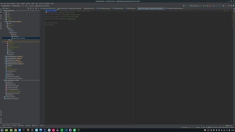Expand External Libraries node
This screenshot has width=235, height=132.
click(x=3, y=97)
